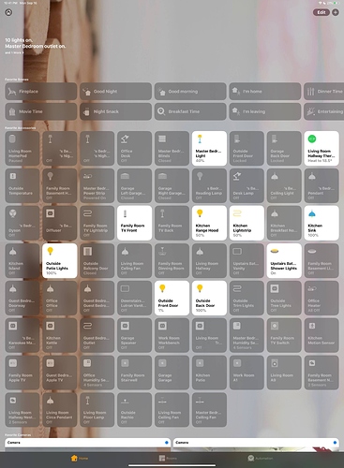
Task: Turn on the Good morning scene
Action: tap(190, 92)
